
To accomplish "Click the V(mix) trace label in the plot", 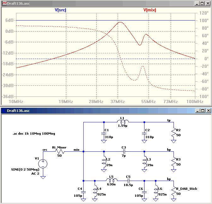I will pyautogui.click(x=150, y=10).
